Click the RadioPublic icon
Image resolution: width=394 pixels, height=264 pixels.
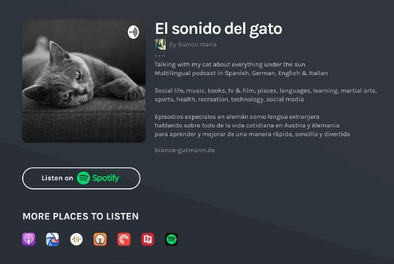tap(148, 239)
